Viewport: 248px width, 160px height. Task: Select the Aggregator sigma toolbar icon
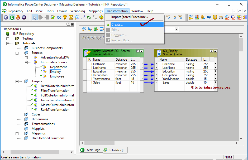pyautogui.click(x=71, y=17)
